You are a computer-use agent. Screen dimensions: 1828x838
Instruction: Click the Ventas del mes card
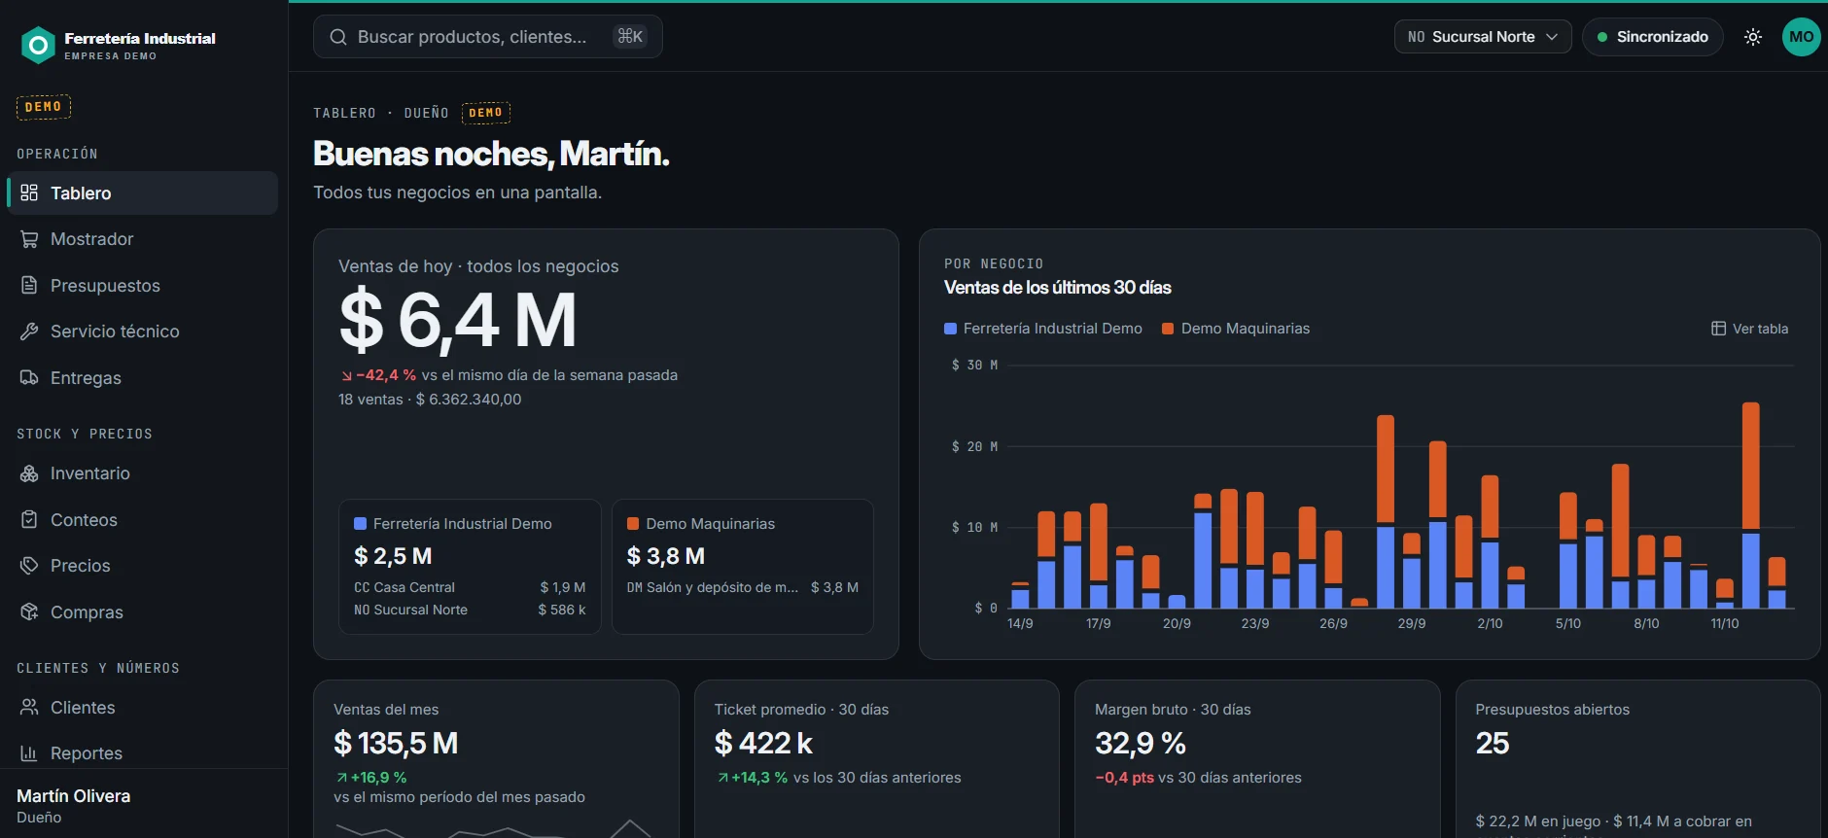[x=496, y=759]
